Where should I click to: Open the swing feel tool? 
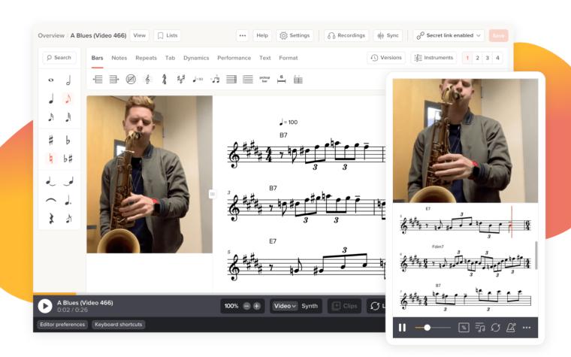tap(215, 79)
